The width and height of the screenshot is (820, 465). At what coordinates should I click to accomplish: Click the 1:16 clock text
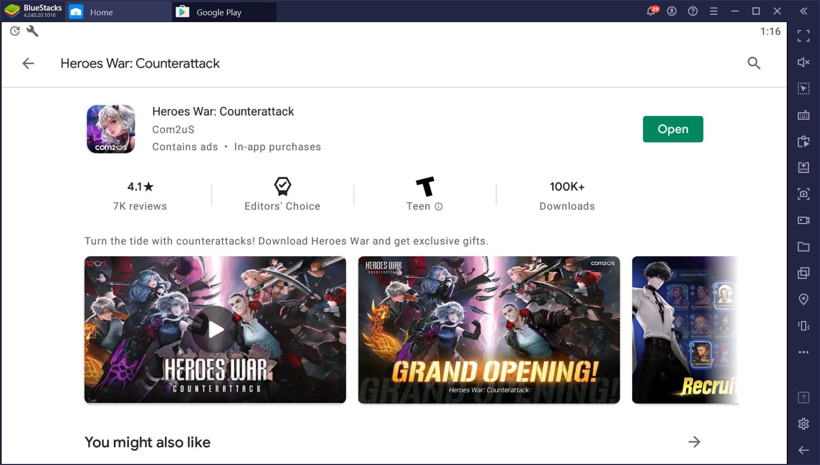coord(770,32)
